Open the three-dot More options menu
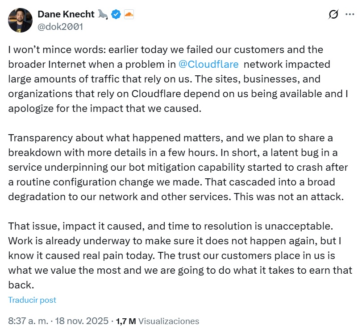 pyautogui.click(x=350, y=15)
